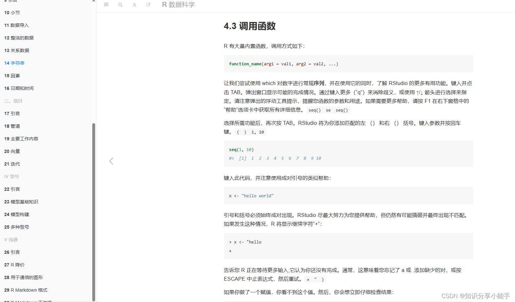Click the > x <- "hello code line

[245, 242]
